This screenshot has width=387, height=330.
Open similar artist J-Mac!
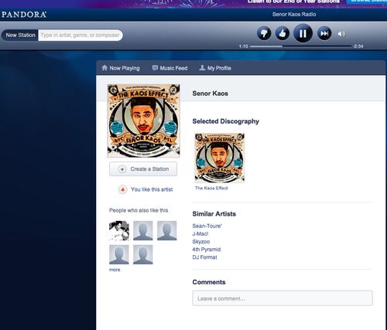point(200,234)
